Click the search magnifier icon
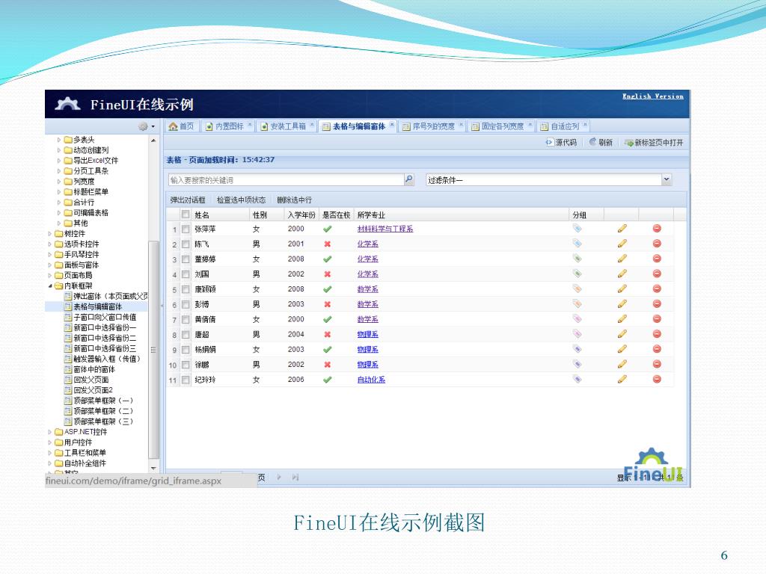The height and width of the screenshot is (574, 766). pyautogui.click(x=409, y=179)
